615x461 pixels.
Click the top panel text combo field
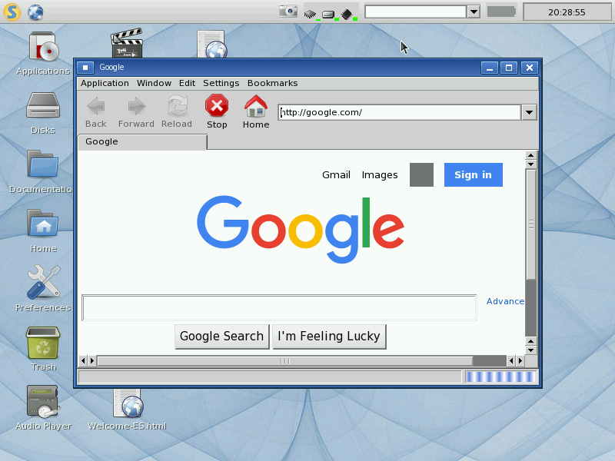(x=415, y=12)
